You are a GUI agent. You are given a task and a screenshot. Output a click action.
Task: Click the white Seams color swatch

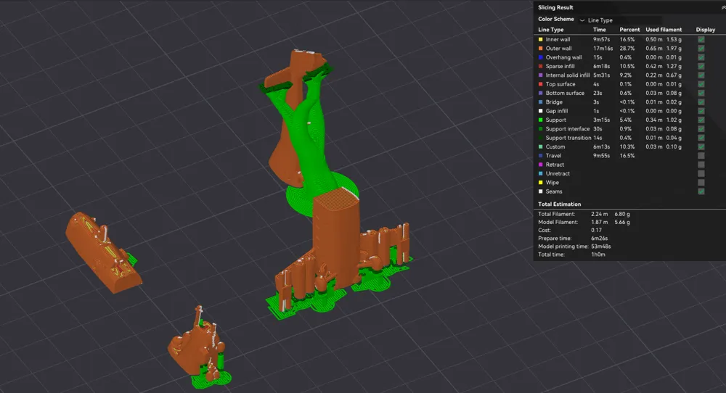(540, 191)
